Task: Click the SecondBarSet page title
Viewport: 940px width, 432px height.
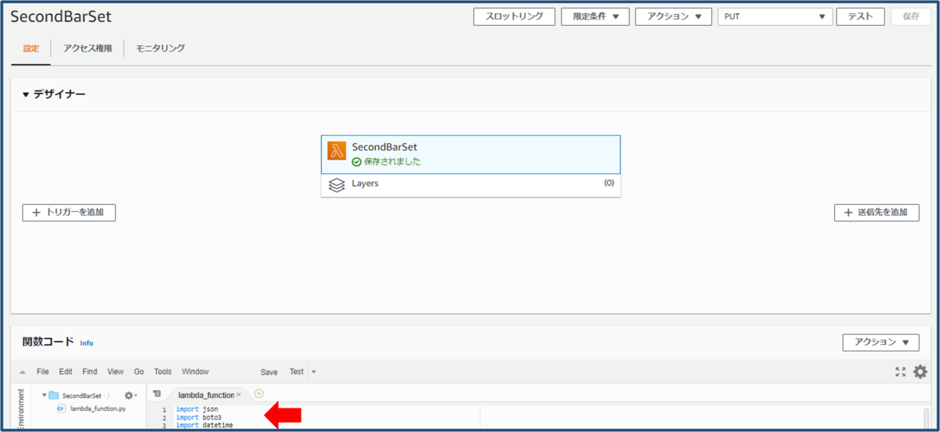Action: coord(61,18)
